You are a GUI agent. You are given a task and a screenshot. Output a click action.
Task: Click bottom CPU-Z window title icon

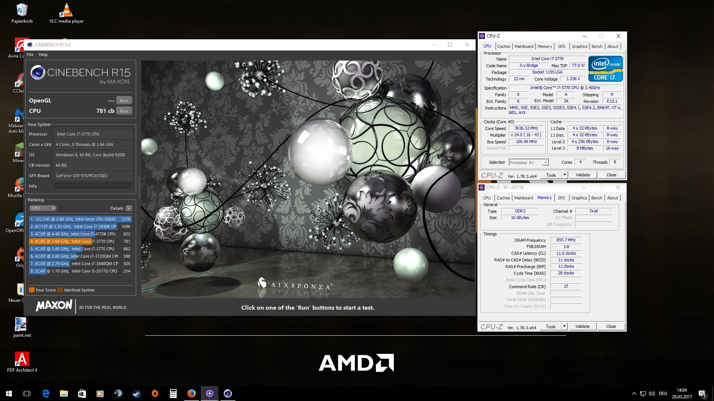point(482,188)
